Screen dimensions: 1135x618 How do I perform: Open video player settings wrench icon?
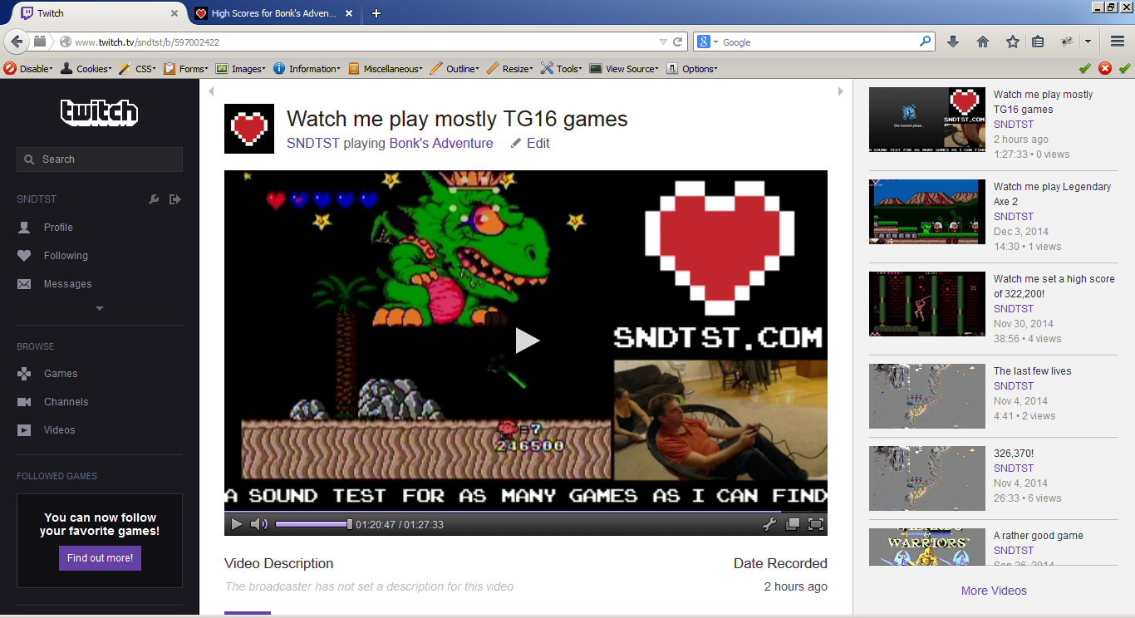click(x=769, y=524)
